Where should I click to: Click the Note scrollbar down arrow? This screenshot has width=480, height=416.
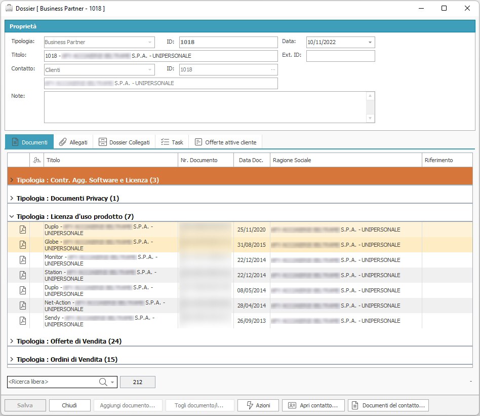click(370, 118)
